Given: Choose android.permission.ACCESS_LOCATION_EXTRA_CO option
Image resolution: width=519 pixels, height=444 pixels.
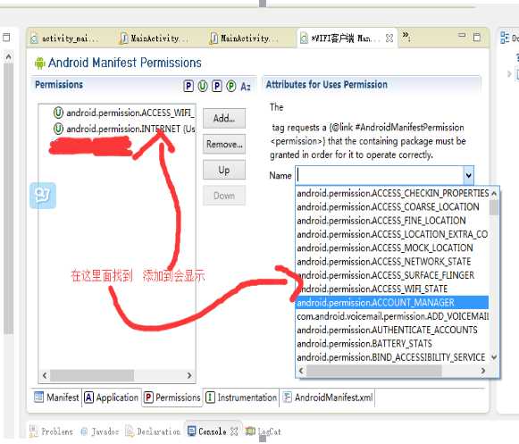Looking at the screenshot, I should (x=392, y=234).
